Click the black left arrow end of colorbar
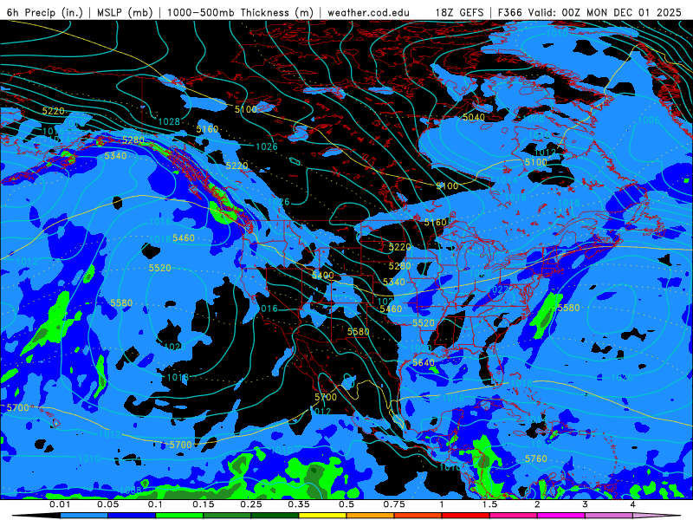The width and height of the screenshot is (693, 520). 36,516
